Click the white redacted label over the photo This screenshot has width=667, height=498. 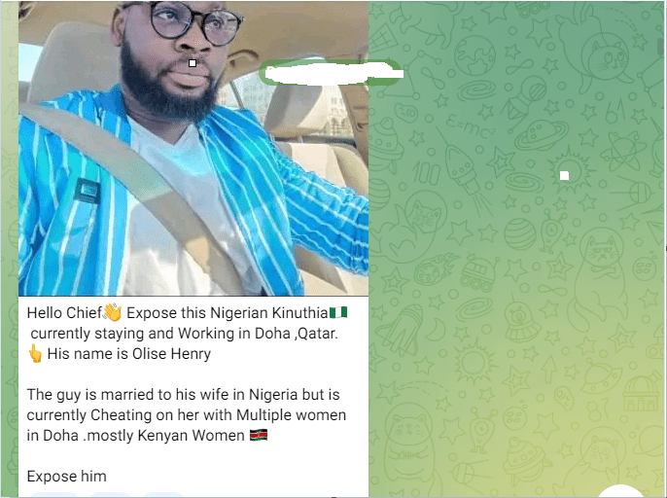click(x=332, y=73)
